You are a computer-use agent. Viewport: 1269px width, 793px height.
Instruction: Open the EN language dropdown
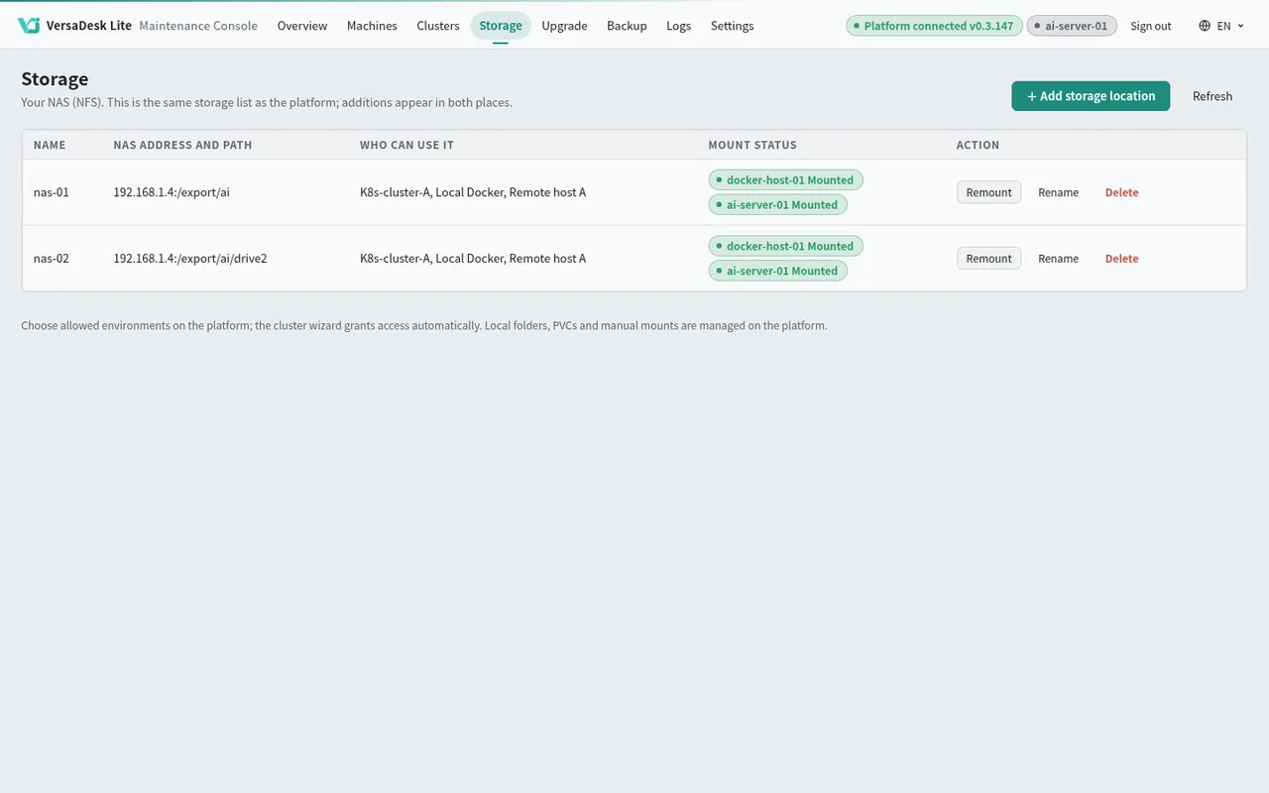pyautogui.click(x=1221, y=26)
